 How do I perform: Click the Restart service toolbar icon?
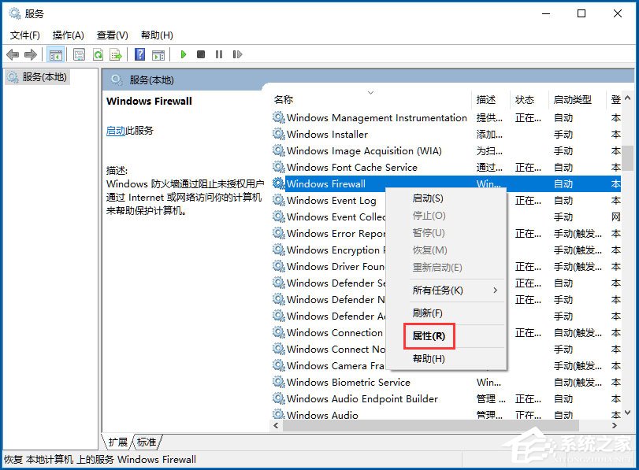tap(238, 54)
